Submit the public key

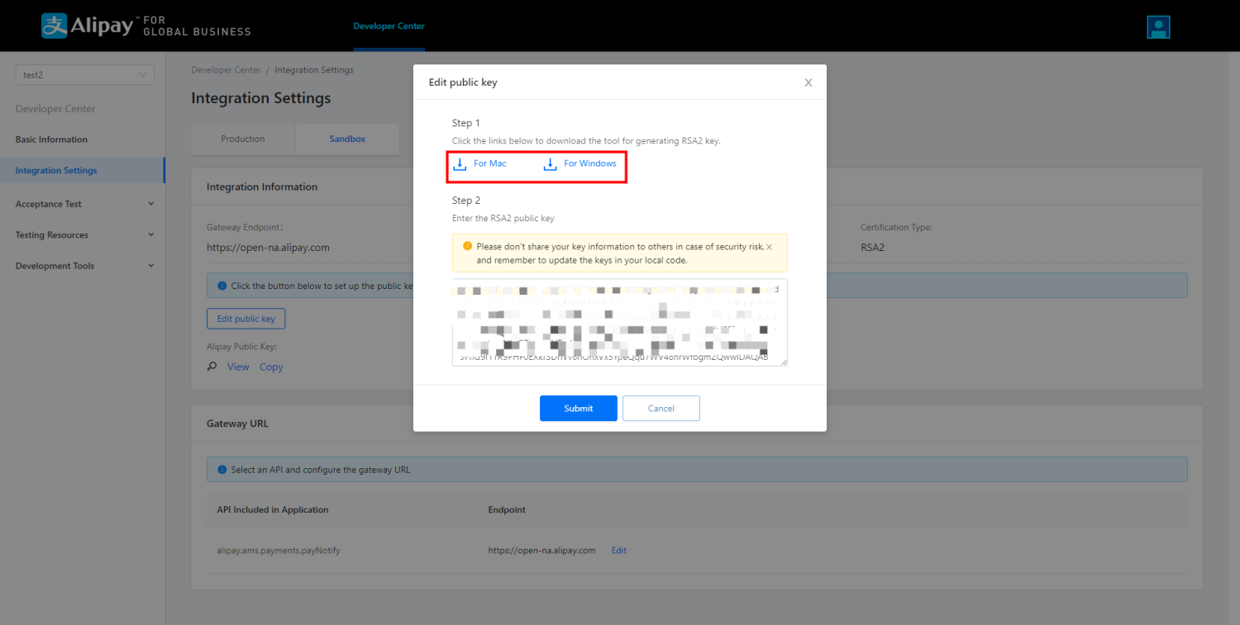579,409
